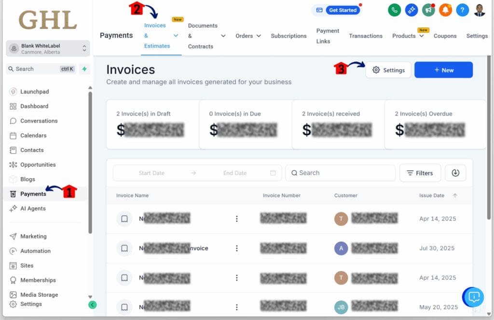Click inside the invoice search field
This screenshot has width=494, height=320.
point(340,173)
